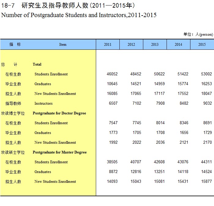The image size is (214, 206).
Task: Click master graduates value 8872
Action: click(113, 172)
